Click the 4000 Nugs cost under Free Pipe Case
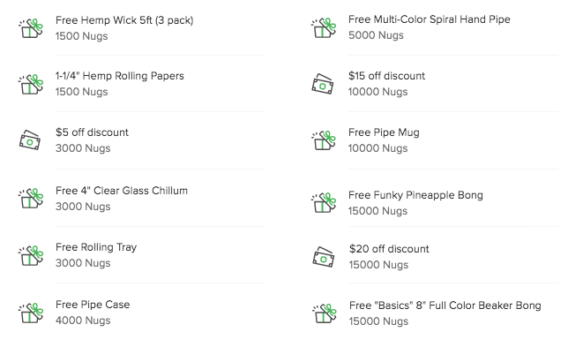Viewport: 583px width, 347px height. click(83, 321)
